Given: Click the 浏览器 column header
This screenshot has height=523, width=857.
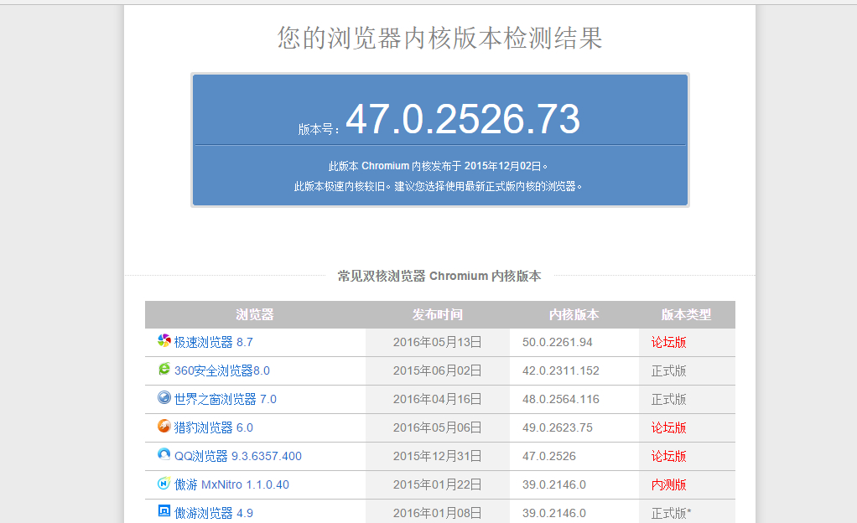Looking at the screenshot, I should coord(255,315).
